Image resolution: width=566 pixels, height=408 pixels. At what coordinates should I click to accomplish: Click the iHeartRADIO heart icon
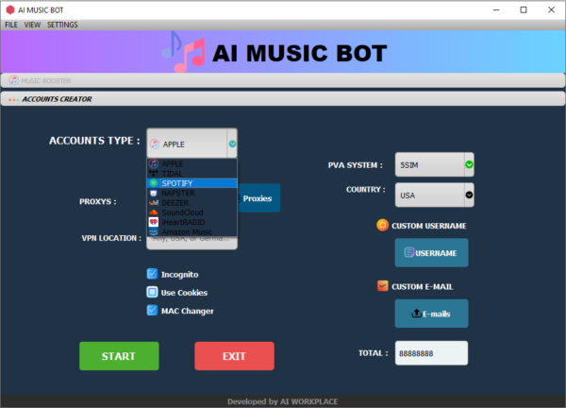tap(154, 222)
